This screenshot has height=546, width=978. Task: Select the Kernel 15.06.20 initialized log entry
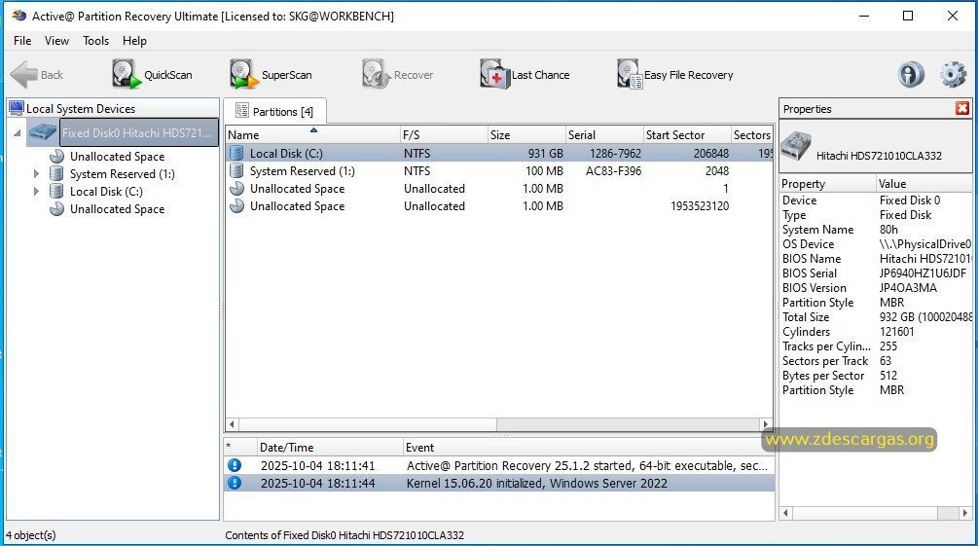pos(499,483)
